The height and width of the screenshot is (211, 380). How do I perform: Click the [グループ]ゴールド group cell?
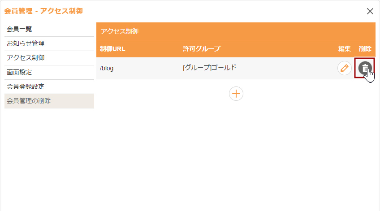(x=210, y=68)
